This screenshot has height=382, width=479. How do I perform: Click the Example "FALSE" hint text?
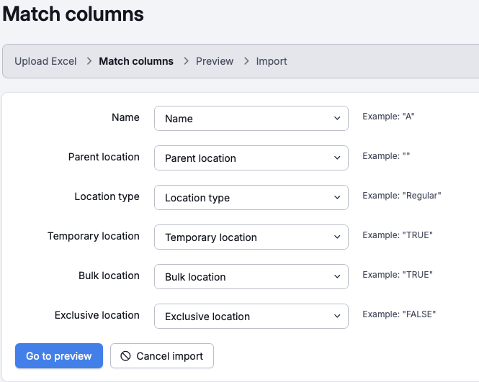(399, 314)
